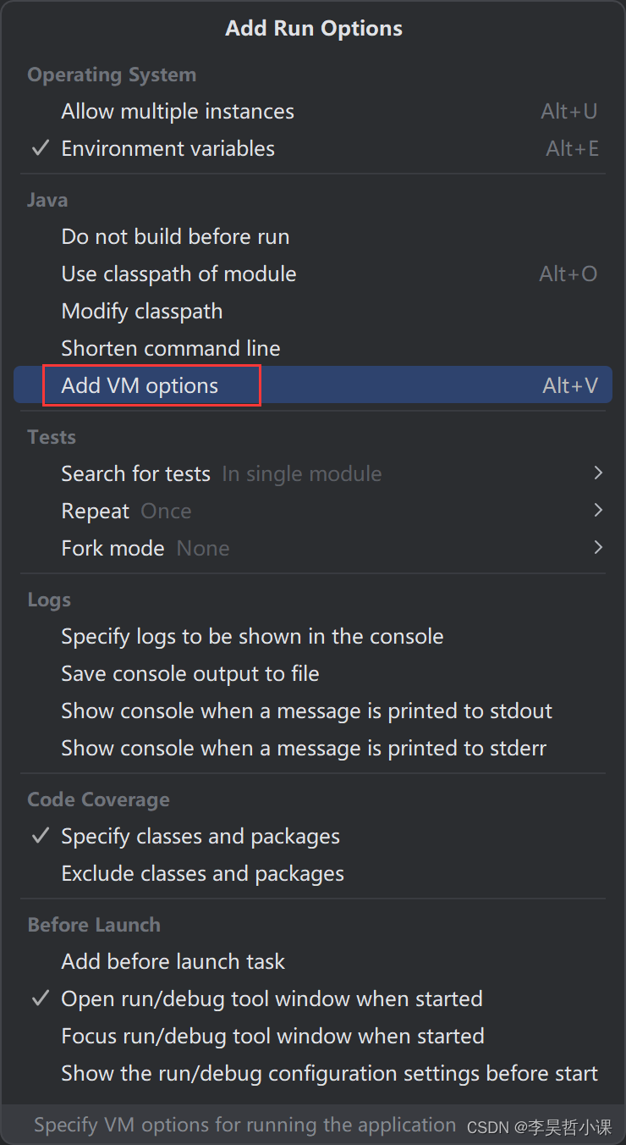626x1145 pixels.
Task: Expand the Repeat Once submenu arrow
Action: pyautogui.click(x=598, y=511)
